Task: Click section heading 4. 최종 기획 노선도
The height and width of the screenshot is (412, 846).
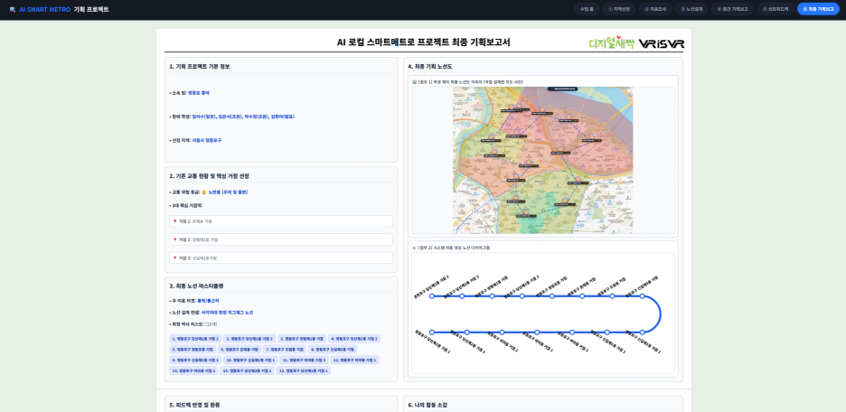Action: (430, 66)
